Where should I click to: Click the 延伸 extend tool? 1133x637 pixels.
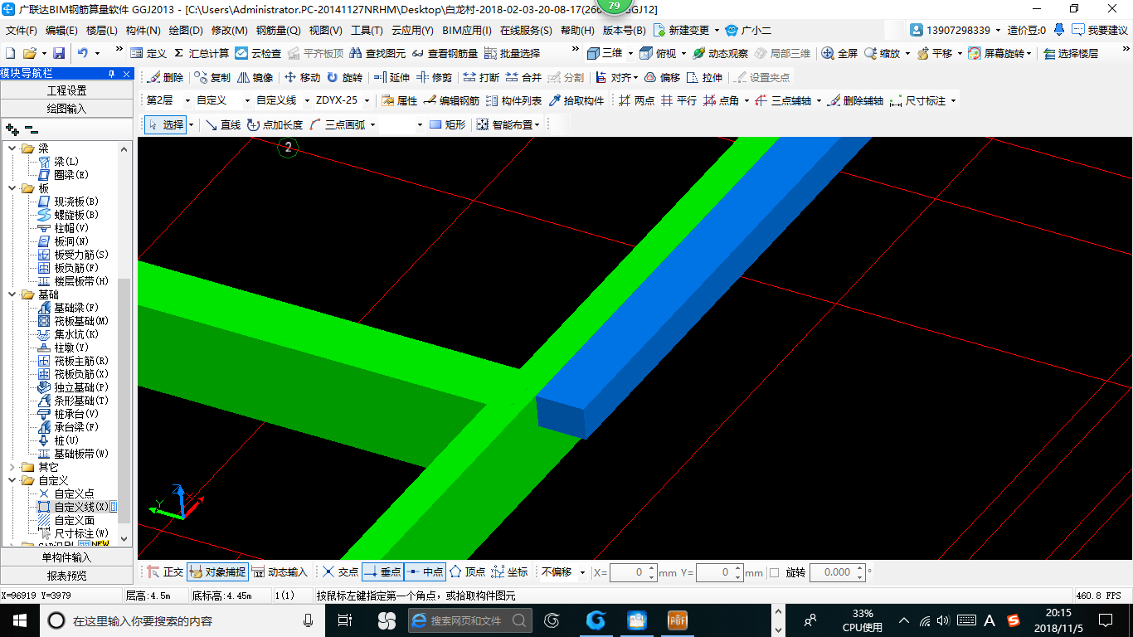click(391, 77)
